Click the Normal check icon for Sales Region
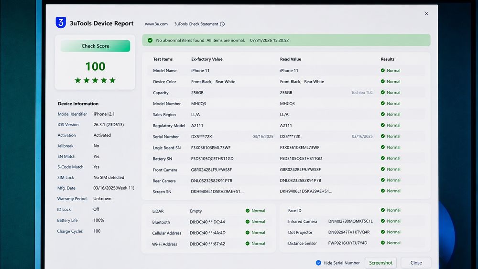Screen dimensions: 478x269 coord(382,114)
